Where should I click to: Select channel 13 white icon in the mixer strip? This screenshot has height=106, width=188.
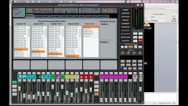(x=77, y=77)
